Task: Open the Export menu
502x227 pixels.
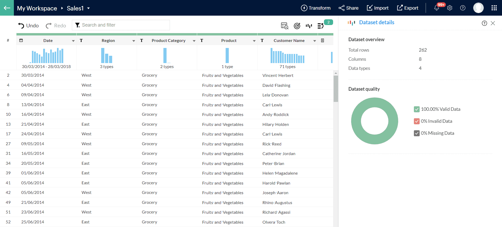Action: point(408,8)
